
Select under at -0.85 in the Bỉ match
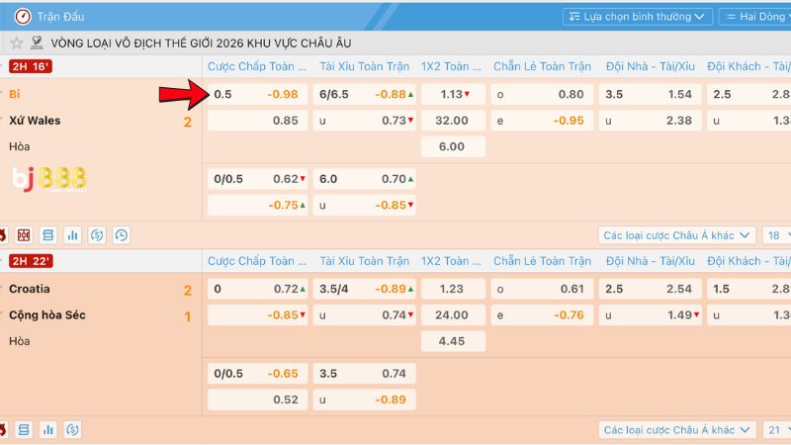tap(364, 206)
